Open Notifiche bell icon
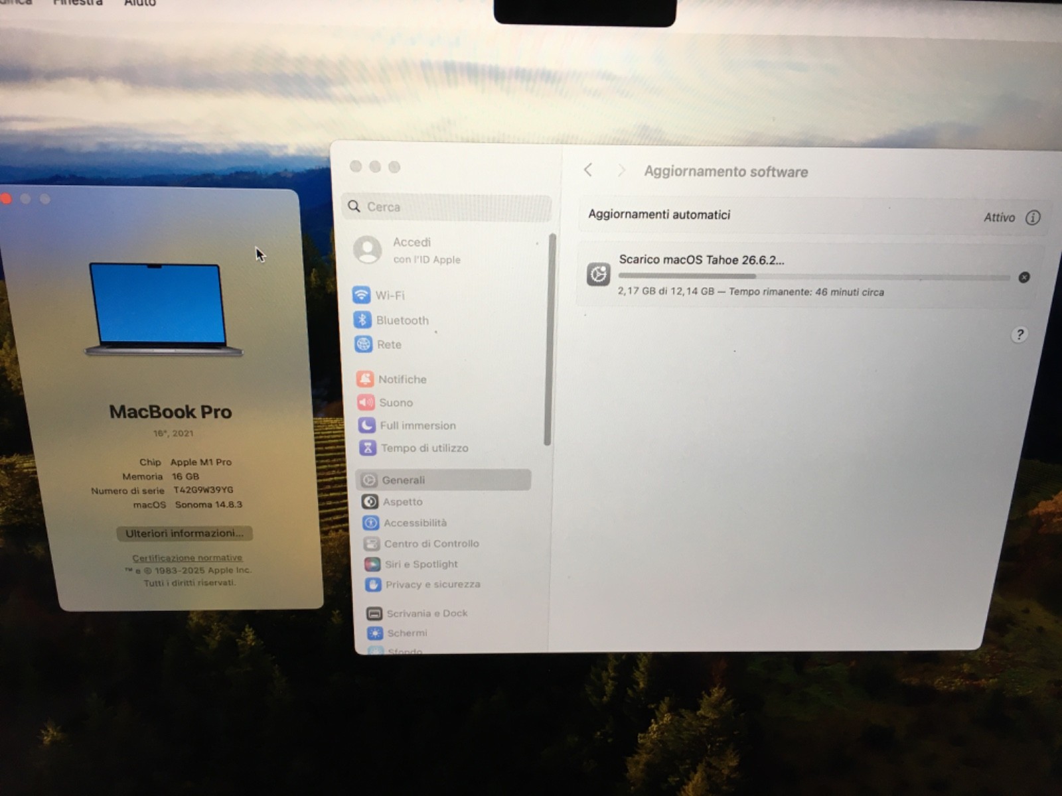This screenshot has height=796, width=1062. click(365, 379)
